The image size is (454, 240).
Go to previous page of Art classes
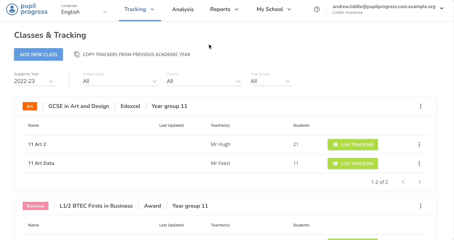403,182
